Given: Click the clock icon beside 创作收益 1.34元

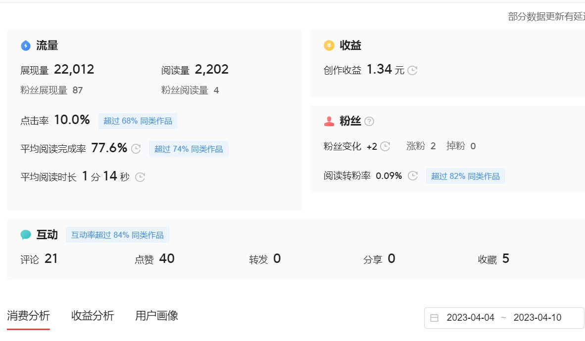Looking at the screenshot, I should (x=413, y=70).
